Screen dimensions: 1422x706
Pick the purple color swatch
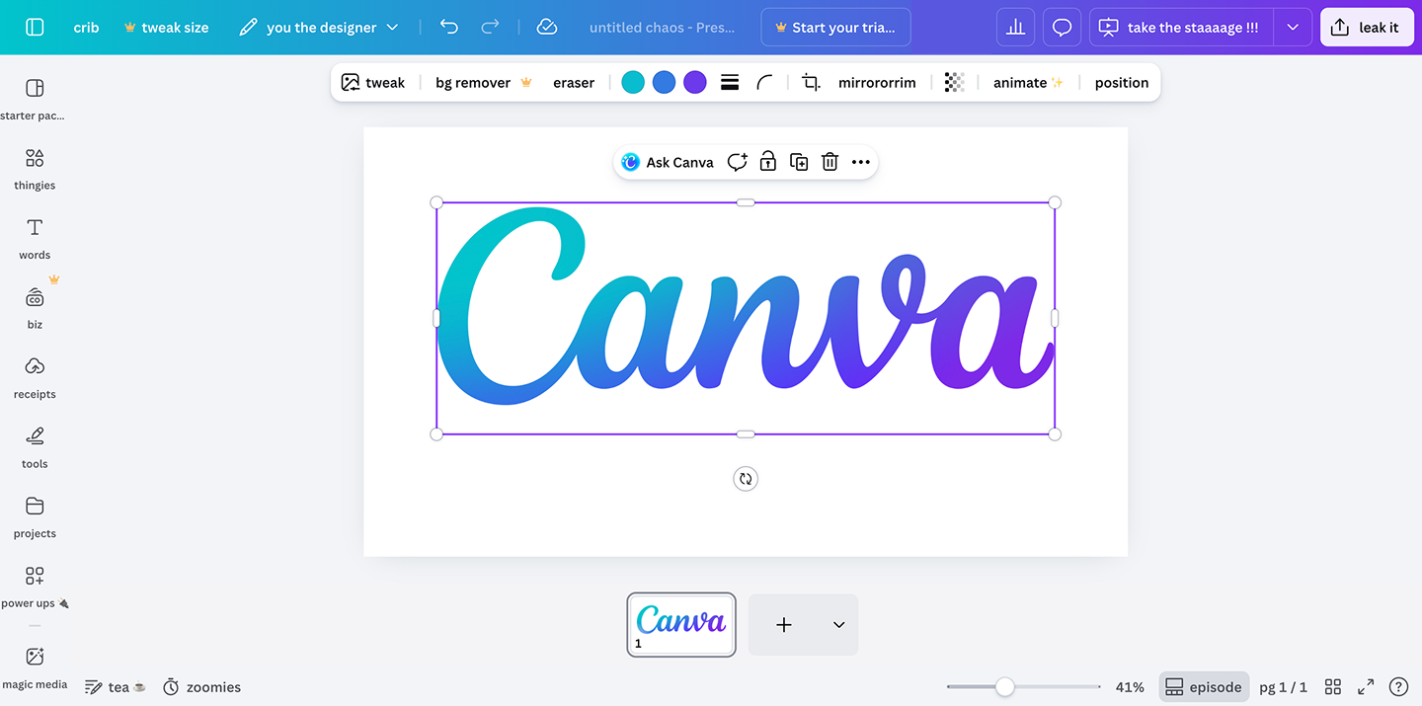[x=695, y=83]
